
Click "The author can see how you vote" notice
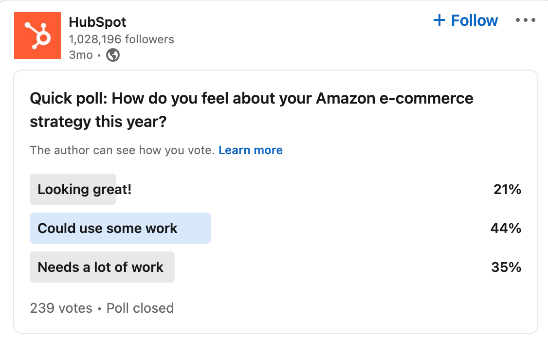tap(122, 150)
